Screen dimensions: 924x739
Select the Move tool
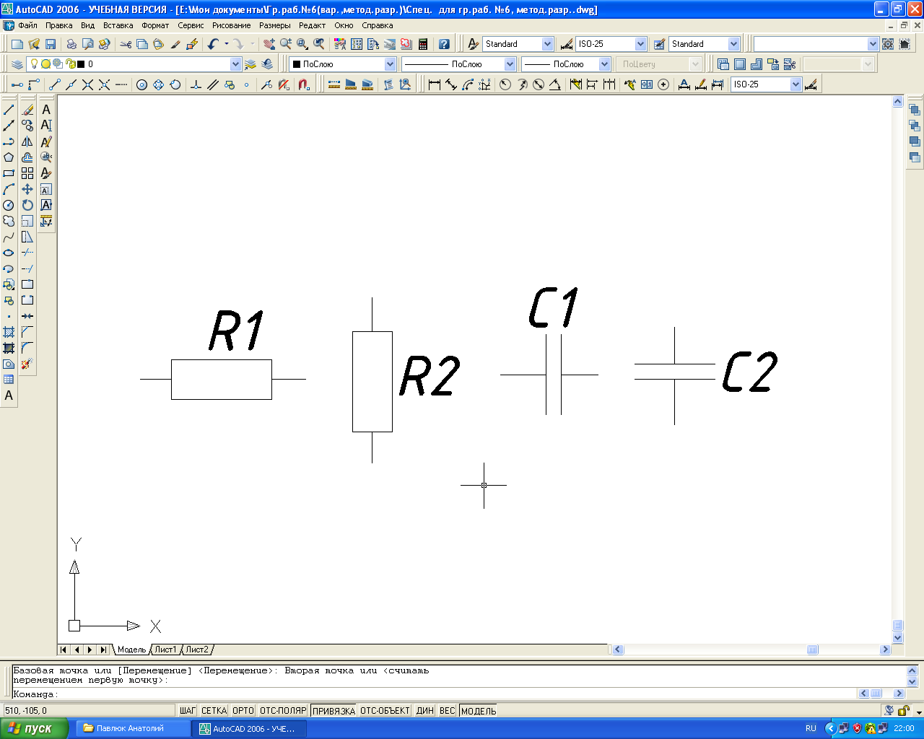pos(27,189)
